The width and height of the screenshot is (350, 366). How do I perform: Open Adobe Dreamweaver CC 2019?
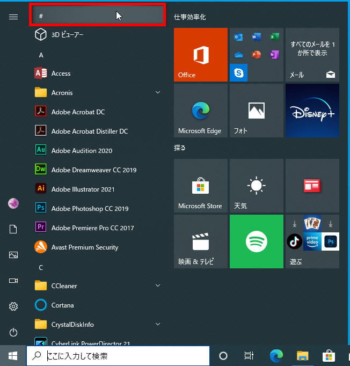click(93, 170)
